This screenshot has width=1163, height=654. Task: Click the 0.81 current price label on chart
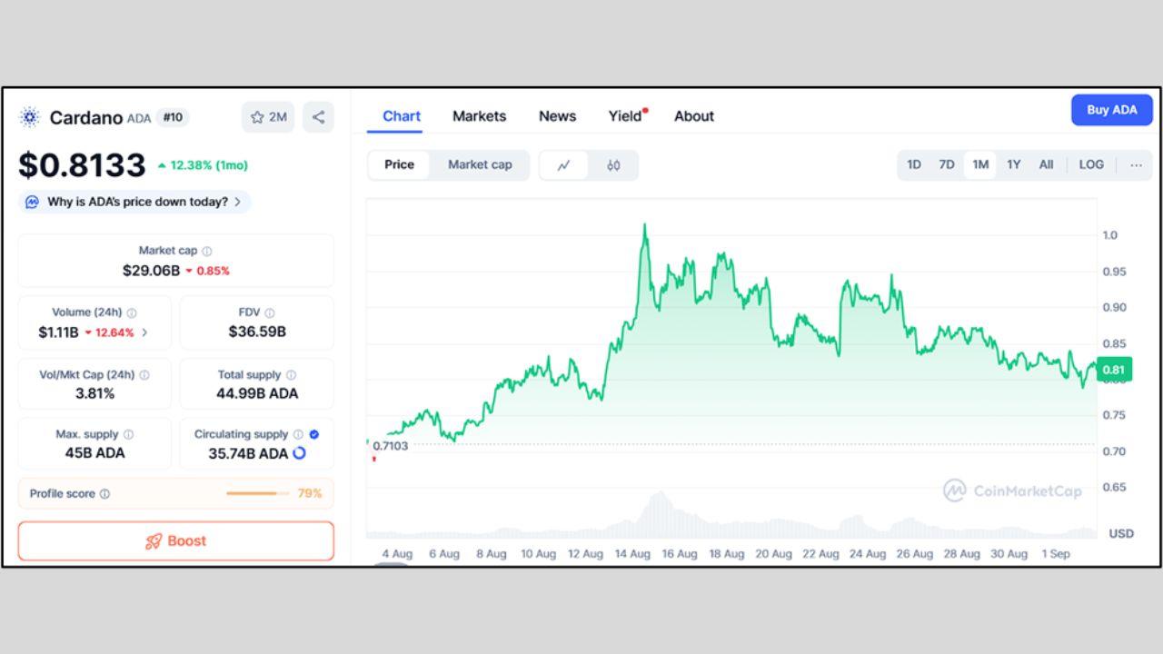click(1114, 370)
